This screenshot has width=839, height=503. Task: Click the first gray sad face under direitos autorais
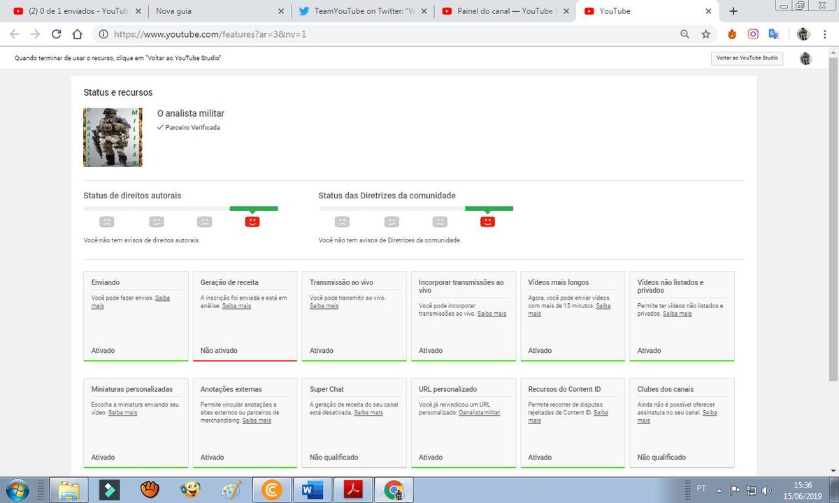[106, 221]
